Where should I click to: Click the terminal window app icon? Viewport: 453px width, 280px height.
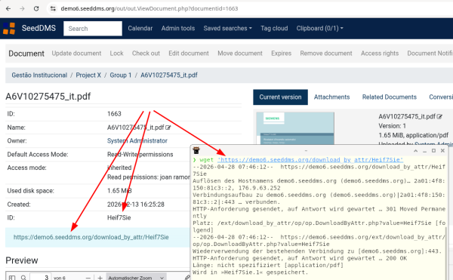click(x=196, y=150)
